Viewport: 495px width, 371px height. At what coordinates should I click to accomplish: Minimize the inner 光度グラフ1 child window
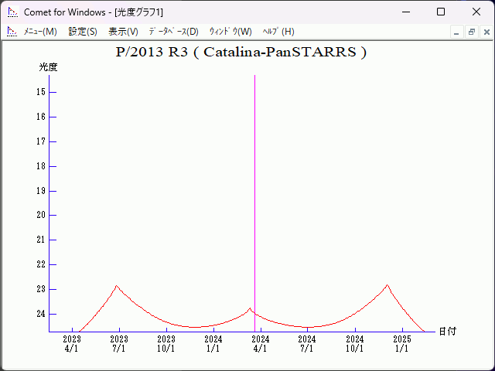(x=456, y=32)
